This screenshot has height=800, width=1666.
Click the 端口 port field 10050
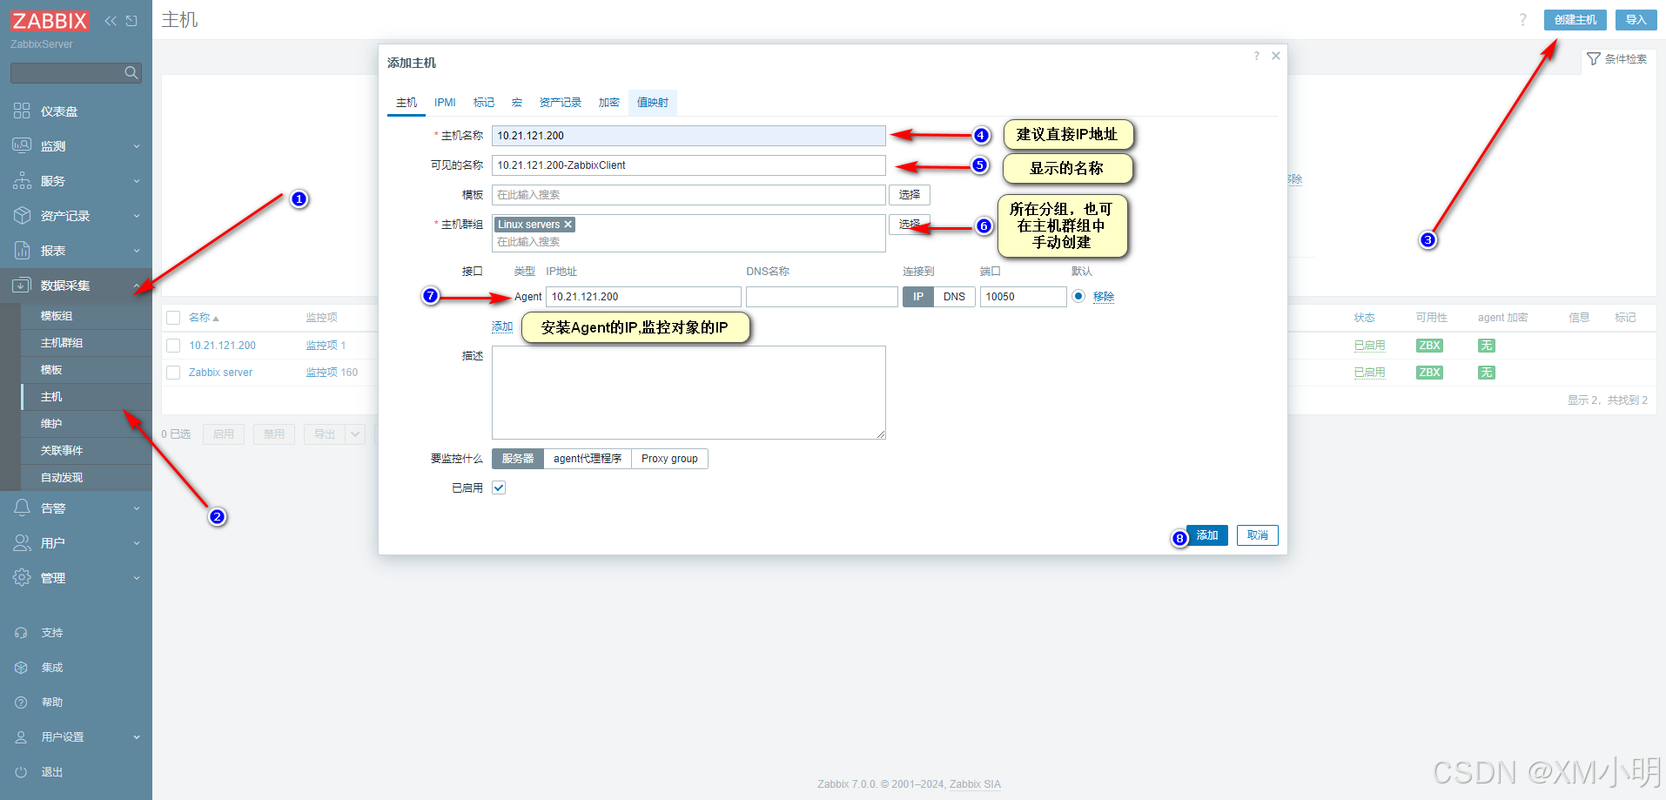1024,297
